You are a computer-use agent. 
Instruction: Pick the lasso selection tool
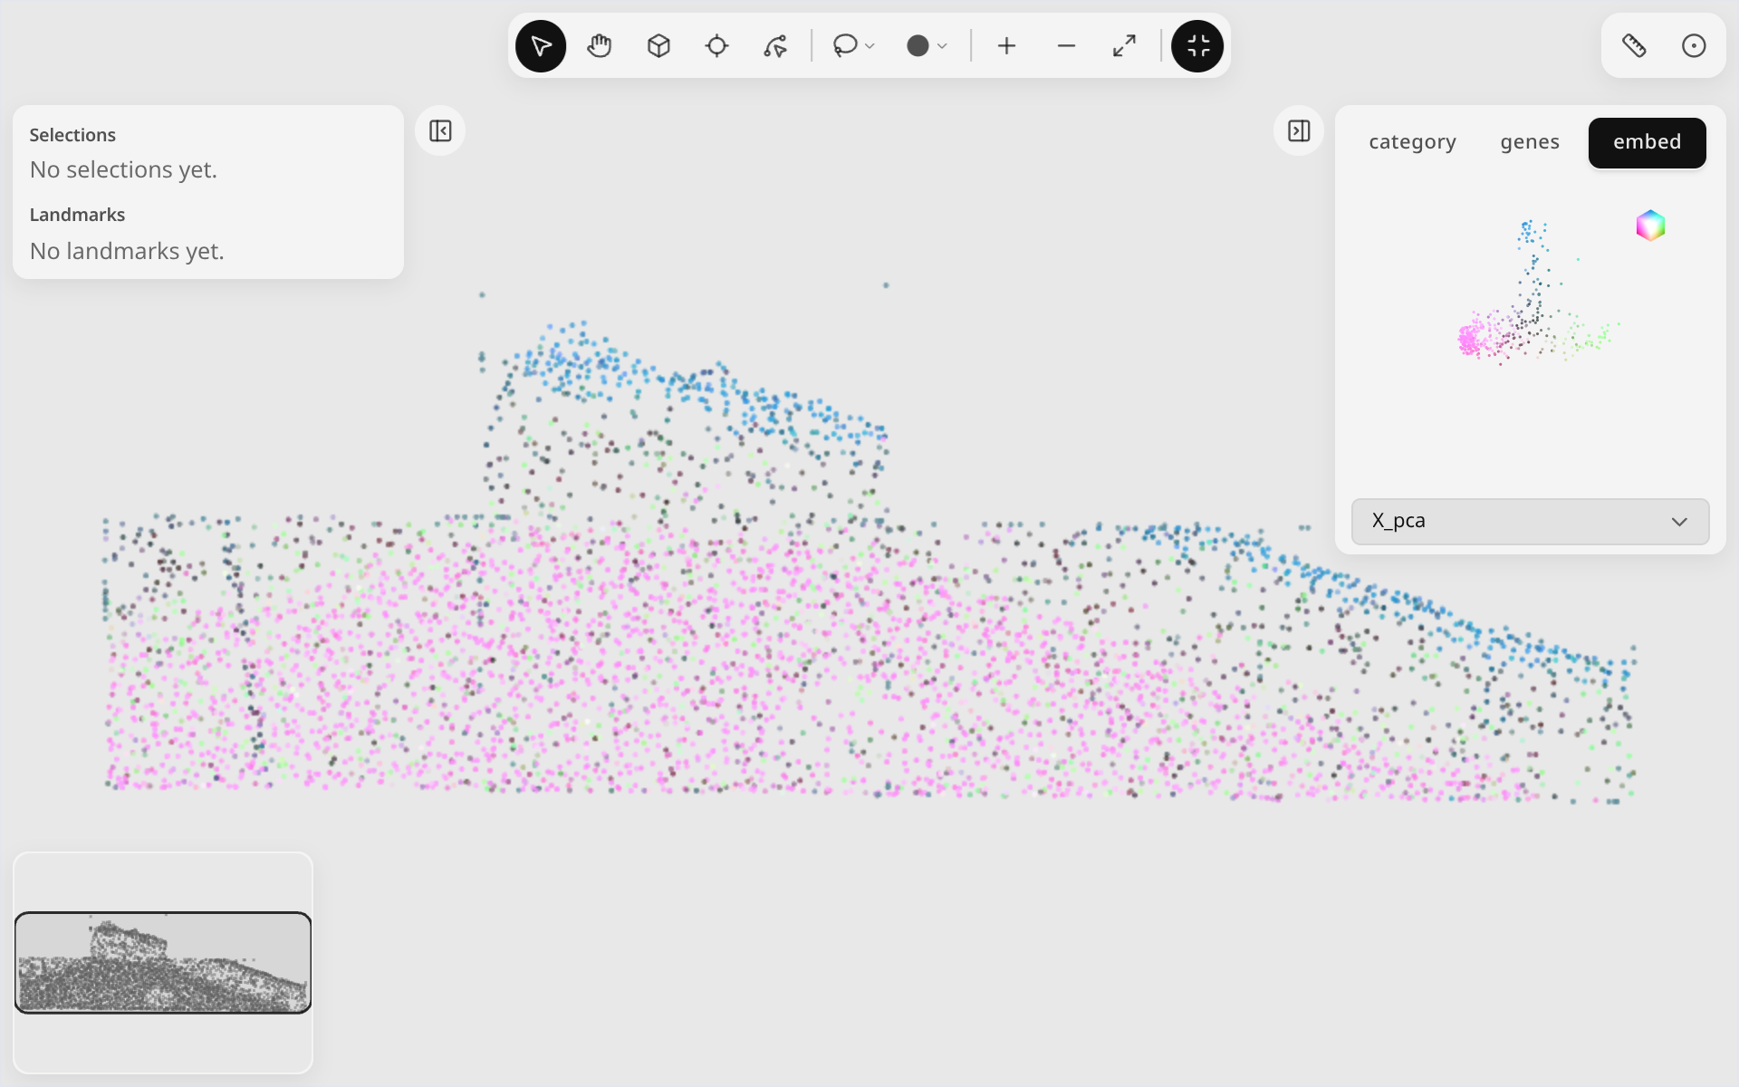coord(844,46)
